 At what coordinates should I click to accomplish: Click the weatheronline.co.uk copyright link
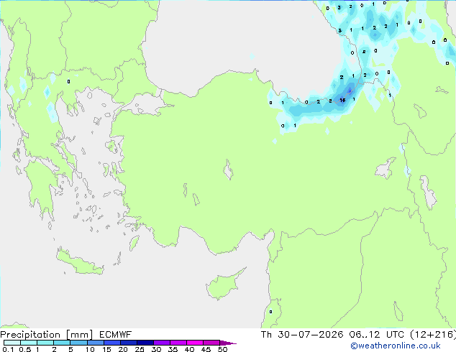396,346
